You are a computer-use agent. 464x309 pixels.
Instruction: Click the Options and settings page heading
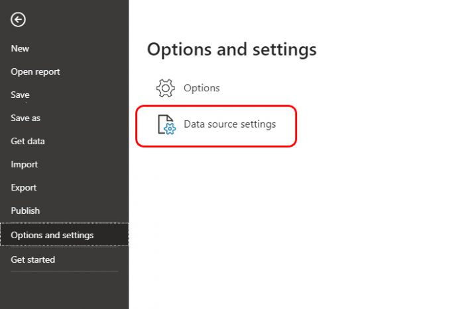tap(232, 50)
